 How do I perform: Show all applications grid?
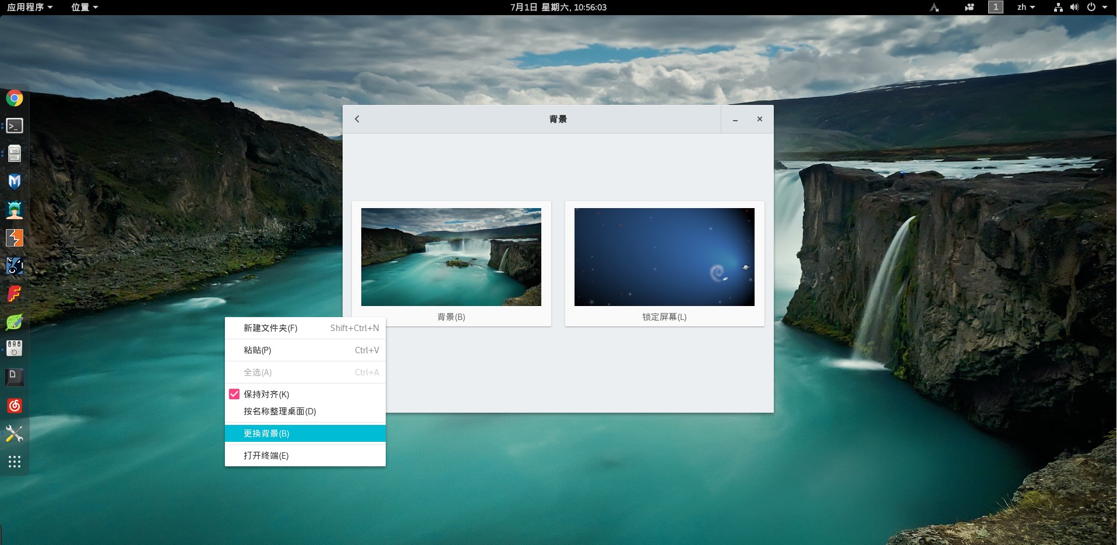15,462
